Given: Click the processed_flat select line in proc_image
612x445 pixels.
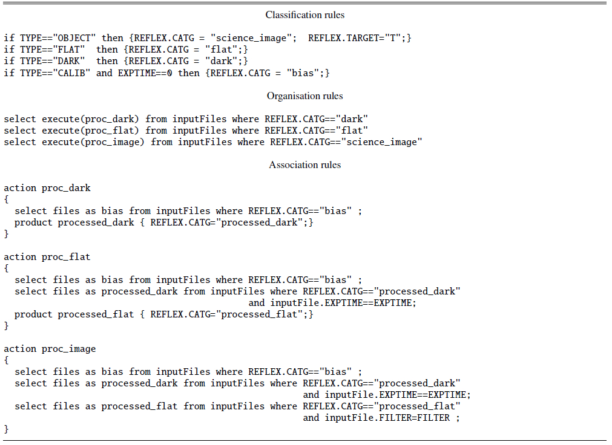Looking at the screenshot, I should [238, 406].
